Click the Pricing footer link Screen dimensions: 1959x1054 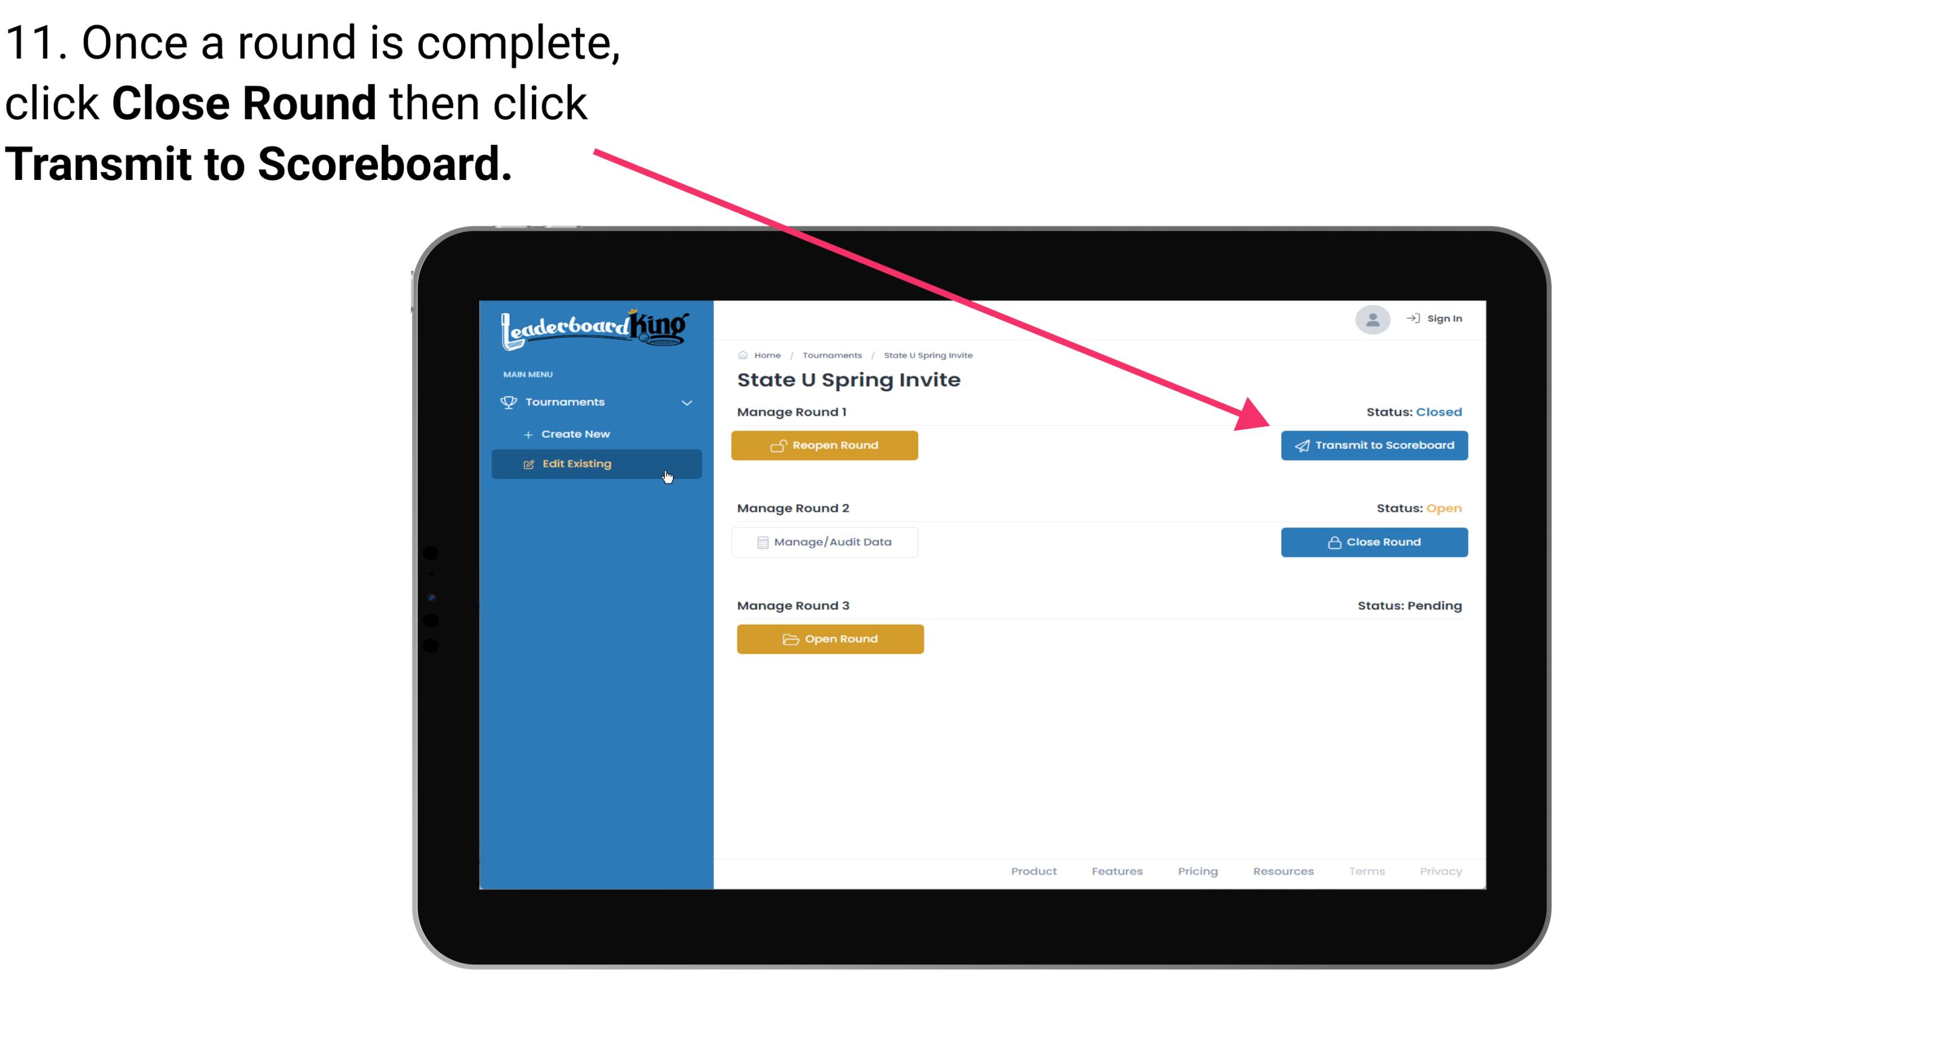click(1198, 871)
